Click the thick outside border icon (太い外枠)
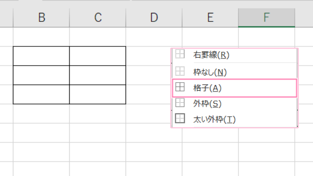 180,118
